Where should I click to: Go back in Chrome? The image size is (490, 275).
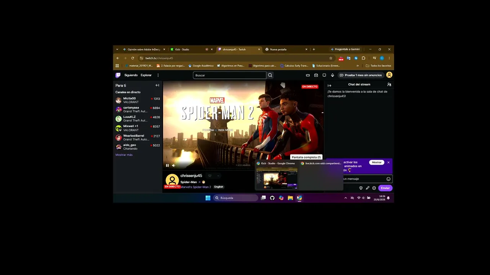click(118, 58)
